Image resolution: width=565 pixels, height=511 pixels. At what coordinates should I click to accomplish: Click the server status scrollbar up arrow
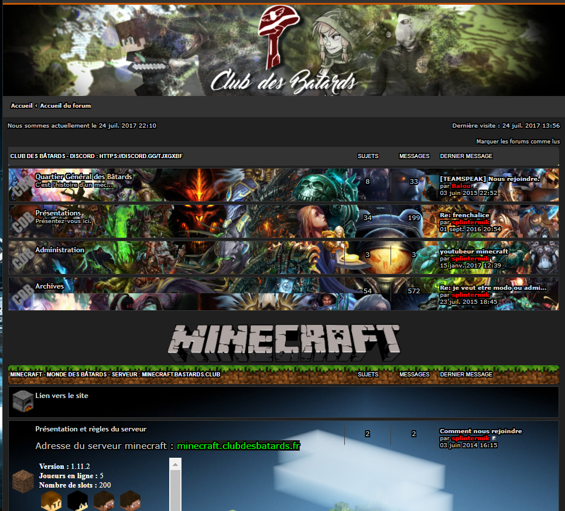coord(175,464)
